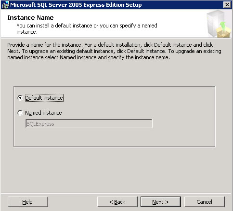Click the setup installer icon in title bar
The width and height of the screenshot is (233, 211).
coord(5,5)
